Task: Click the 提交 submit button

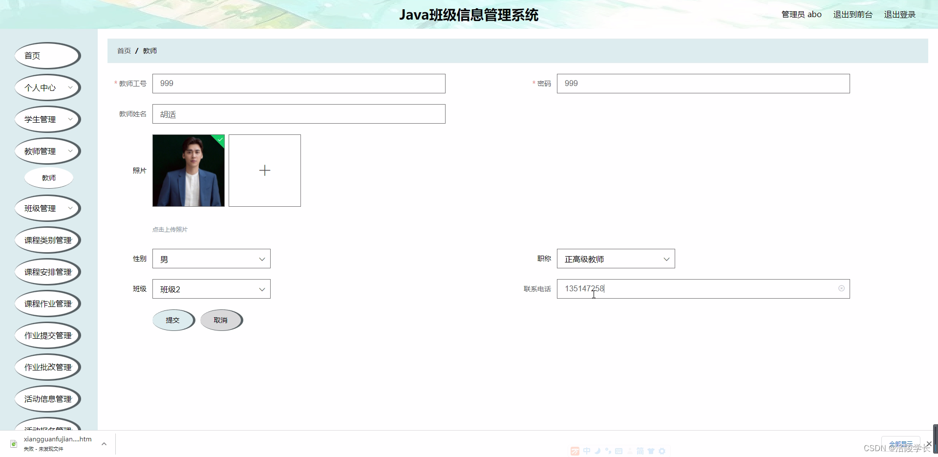Action: 173,320
